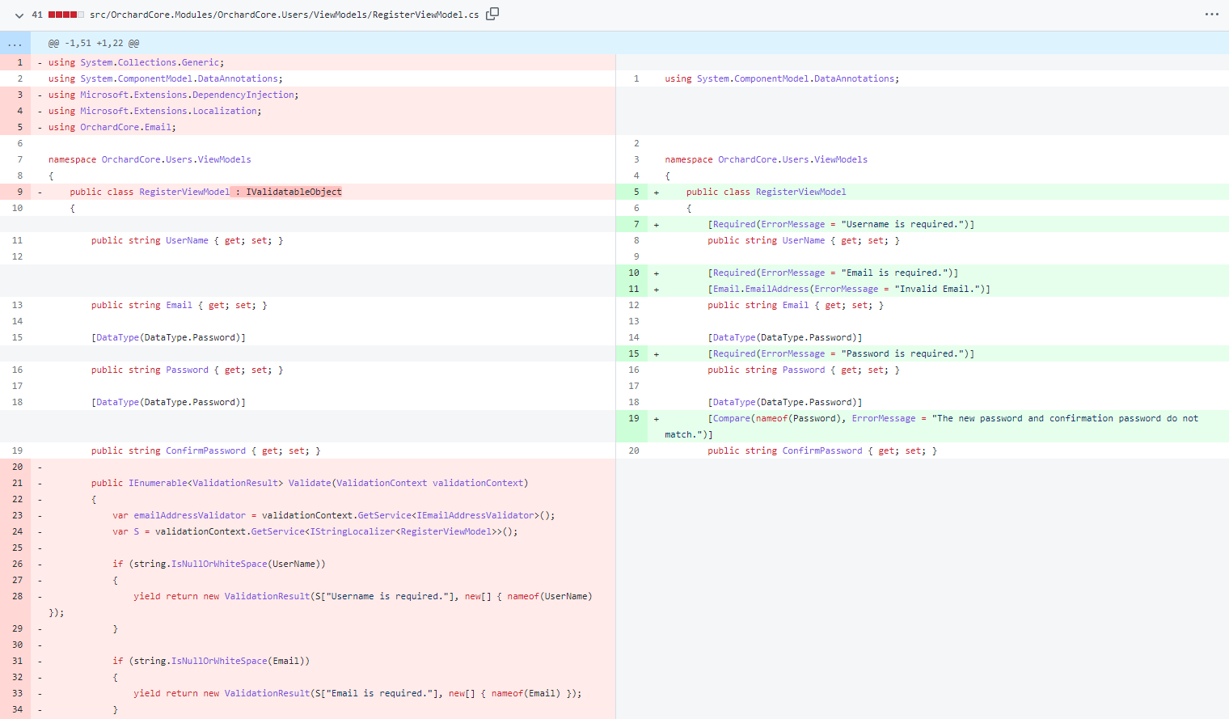Select left line number 20
1229x719 pixels.
[x=17, y=467]
